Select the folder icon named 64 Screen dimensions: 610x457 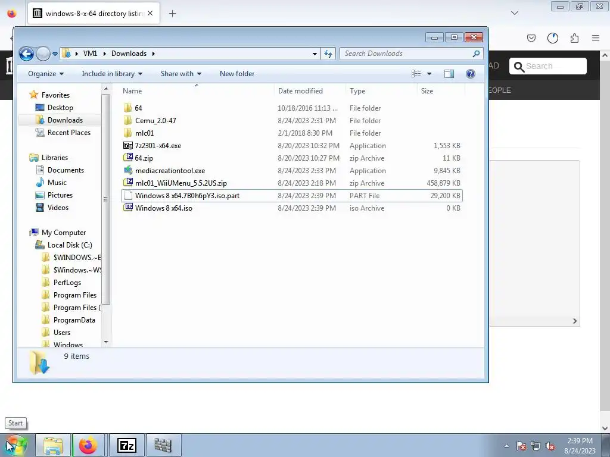(127, 108)
